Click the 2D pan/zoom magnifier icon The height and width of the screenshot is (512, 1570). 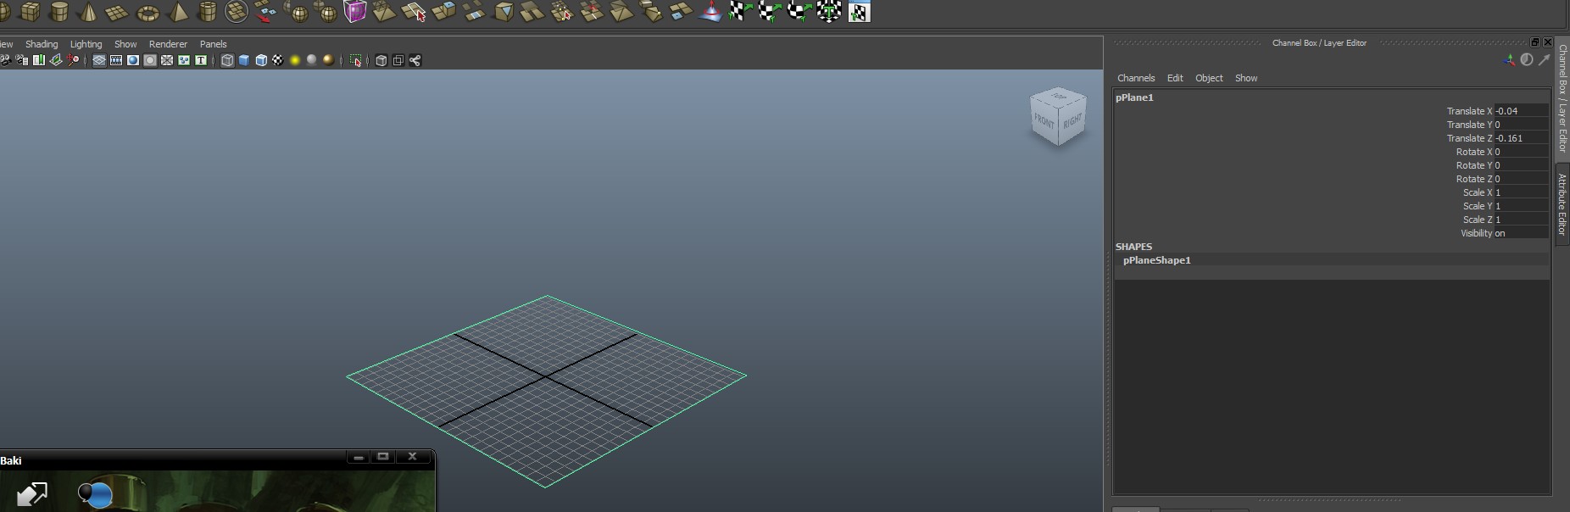[x=74, y=60]
